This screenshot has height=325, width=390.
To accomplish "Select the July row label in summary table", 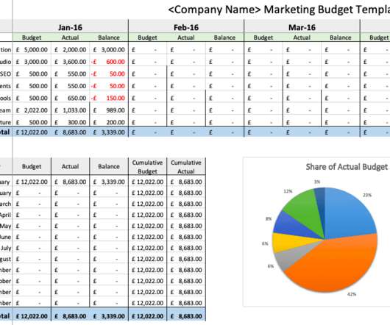I will [6, 248].
